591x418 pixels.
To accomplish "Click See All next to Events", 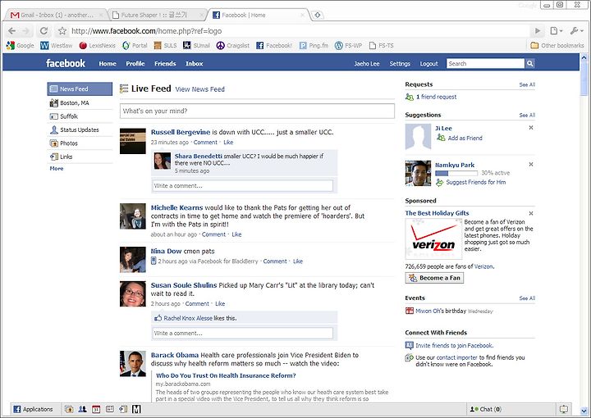I will [527, 298].
